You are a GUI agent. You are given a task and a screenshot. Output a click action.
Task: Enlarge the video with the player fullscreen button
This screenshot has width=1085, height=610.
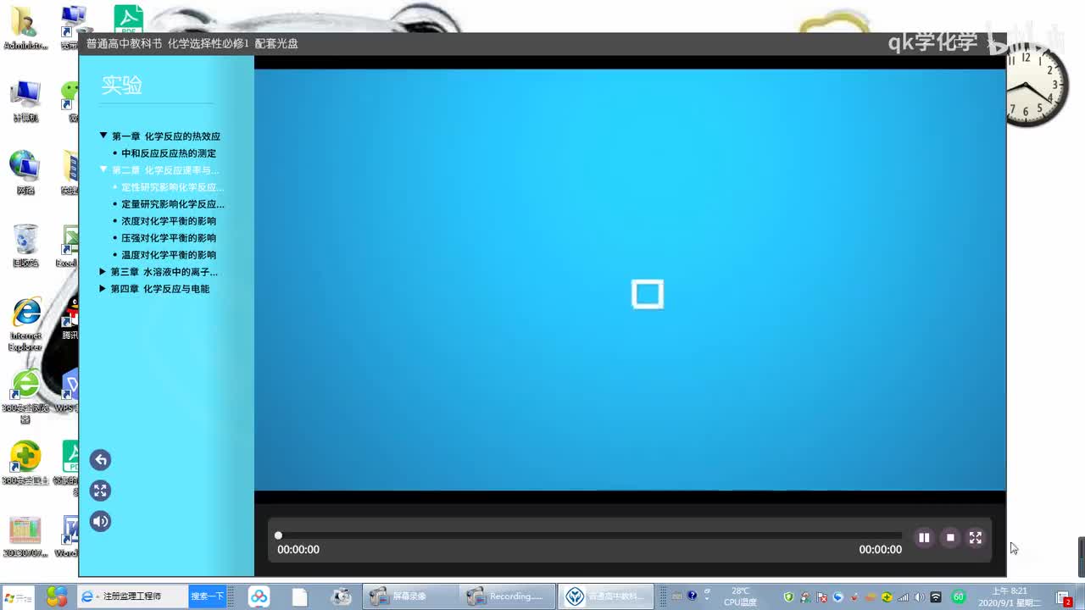(x=976, y=537)
